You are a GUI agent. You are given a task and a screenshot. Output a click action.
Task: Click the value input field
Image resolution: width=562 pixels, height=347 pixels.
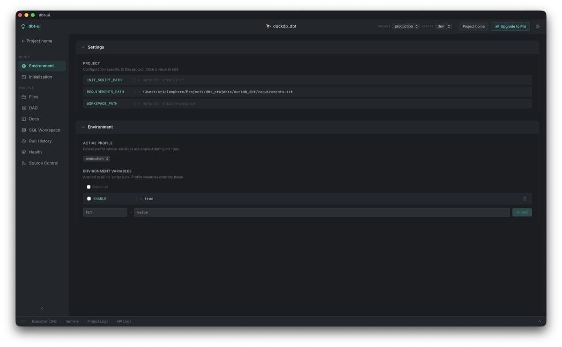click(x=322, y=212)
